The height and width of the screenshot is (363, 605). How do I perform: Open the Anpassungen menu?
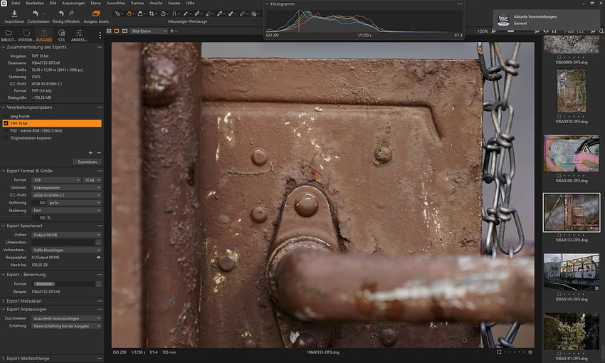click(73, 3)
